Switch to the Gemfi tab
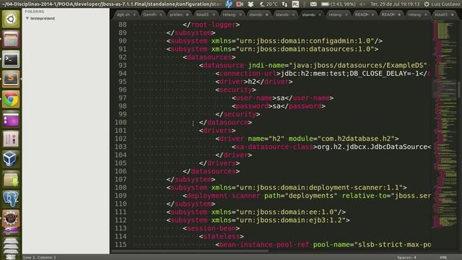Viewport: 462px width, 260px height. coord(149,14)
